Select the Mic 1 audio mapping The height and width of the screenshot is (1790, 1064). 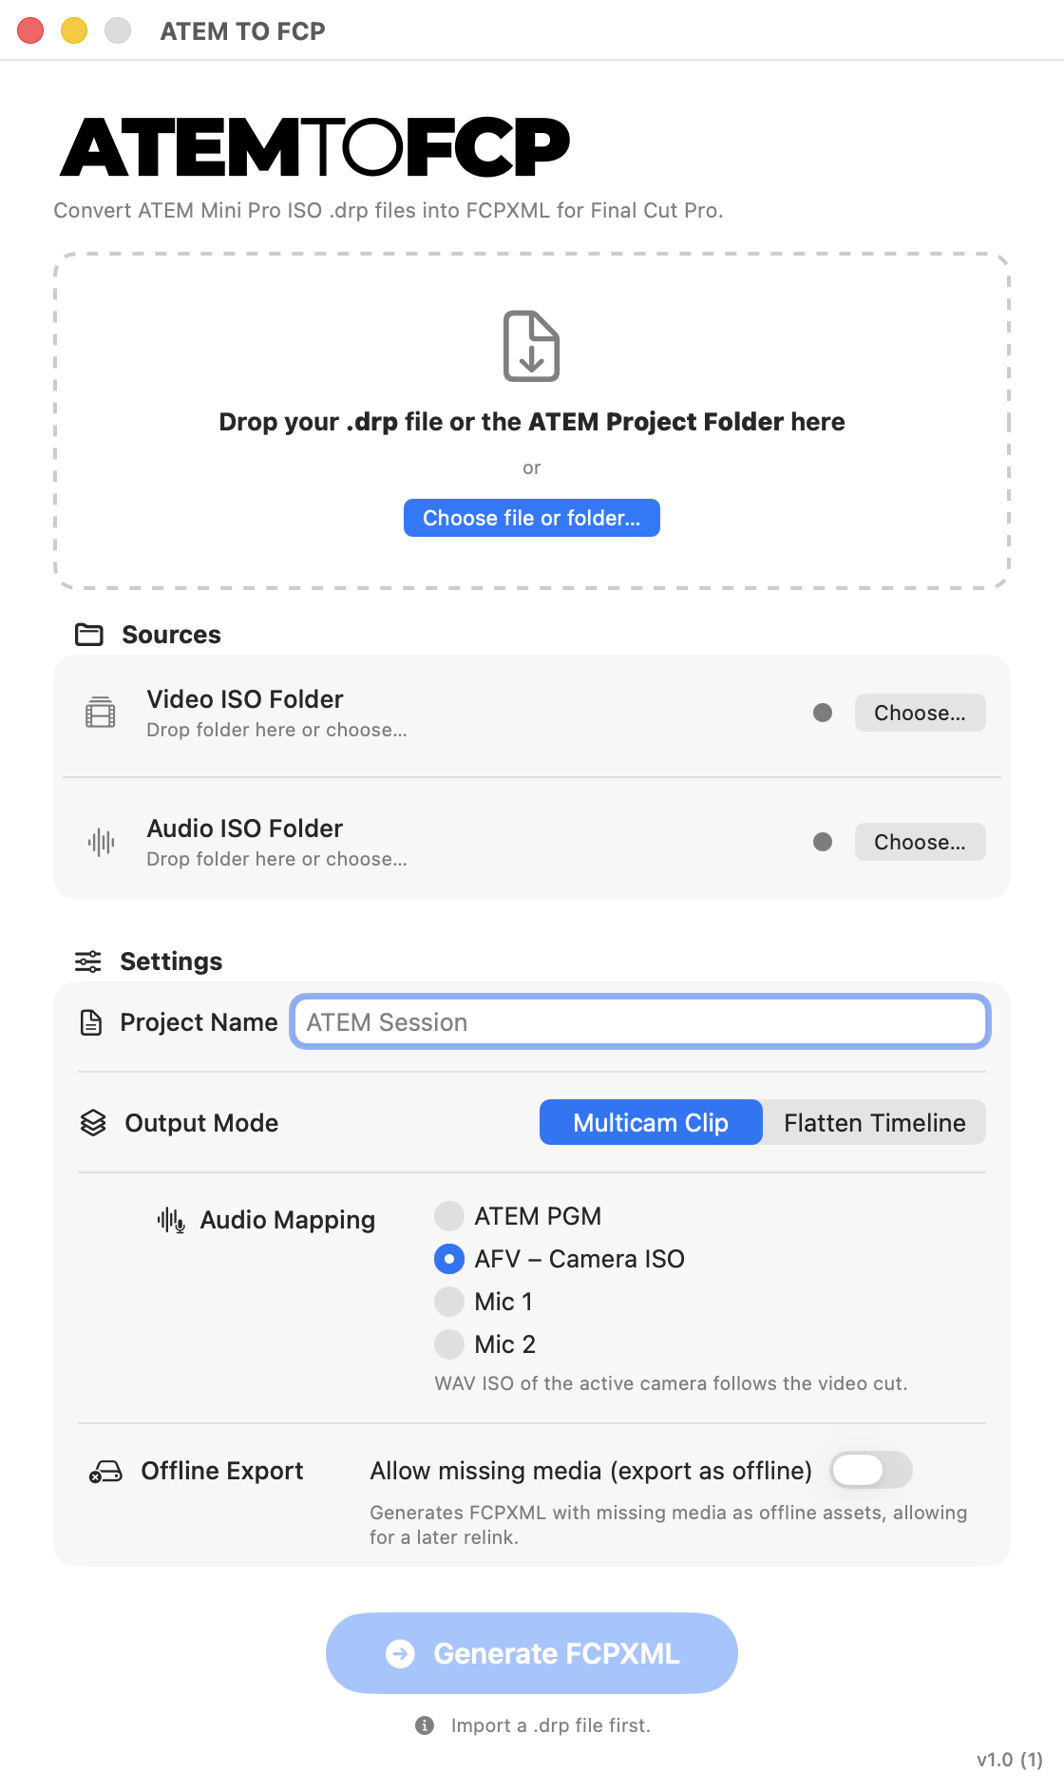pyautogui.click(x=449, y=1302)
